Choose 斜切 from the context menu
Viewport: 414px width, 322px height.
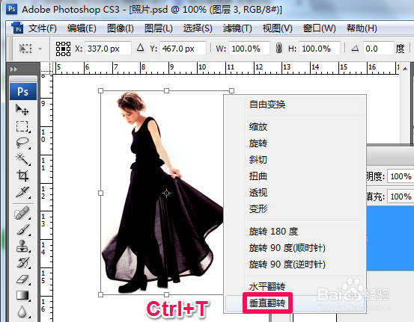pyautogui.click(x=295, y=160)
